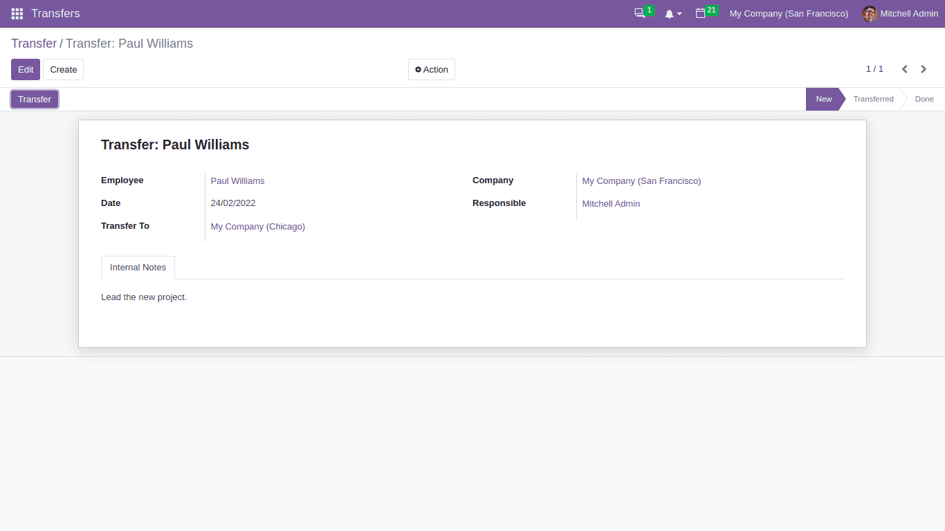Click the notifications bell icon
Viewport: 945px width, 531px height.
click(669, 13)
